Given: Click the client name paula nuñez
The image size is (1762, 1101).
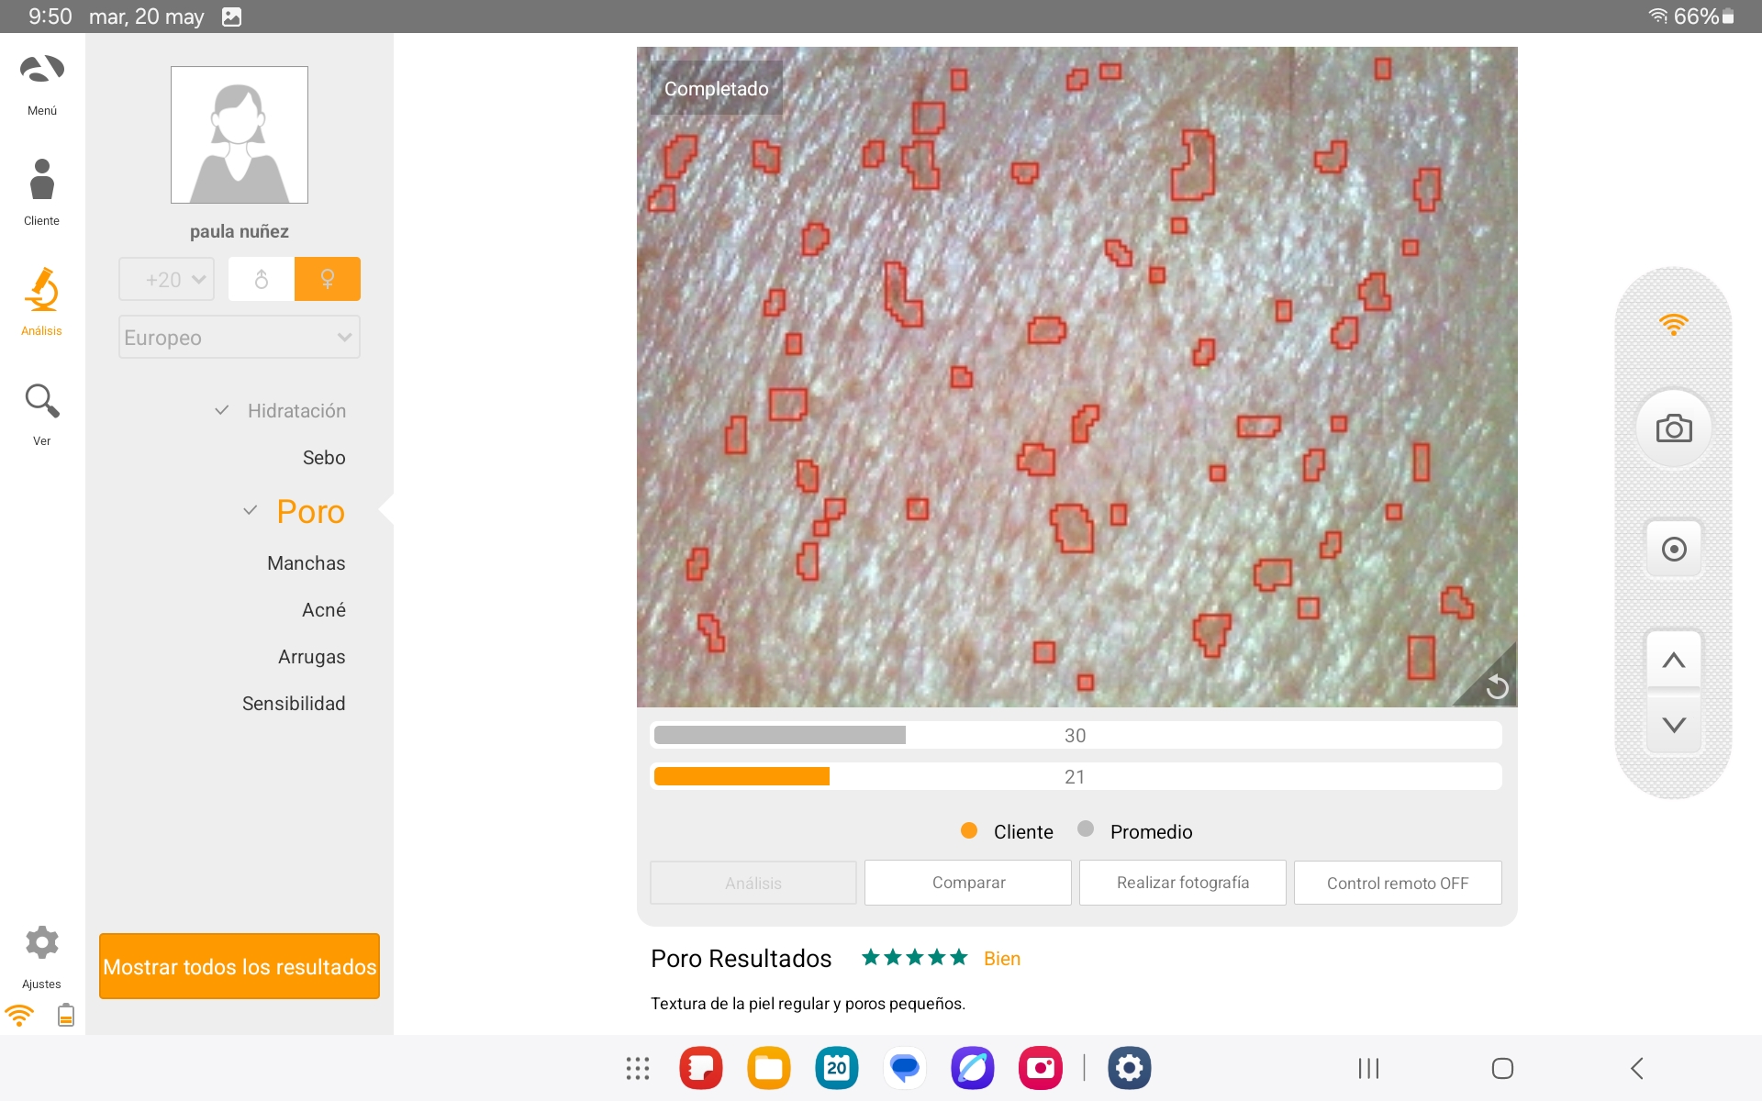Looking at the screenshot, I should pos(240,231).
